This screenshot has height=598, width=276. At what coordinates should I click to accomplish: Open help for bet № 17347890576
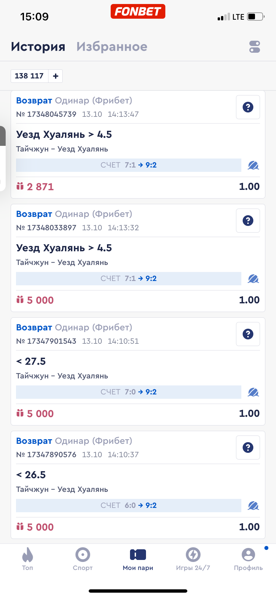248,447
